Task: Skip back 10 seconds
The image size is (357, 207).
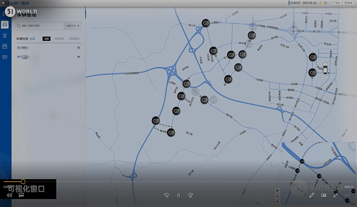Action: pos(167,195)
